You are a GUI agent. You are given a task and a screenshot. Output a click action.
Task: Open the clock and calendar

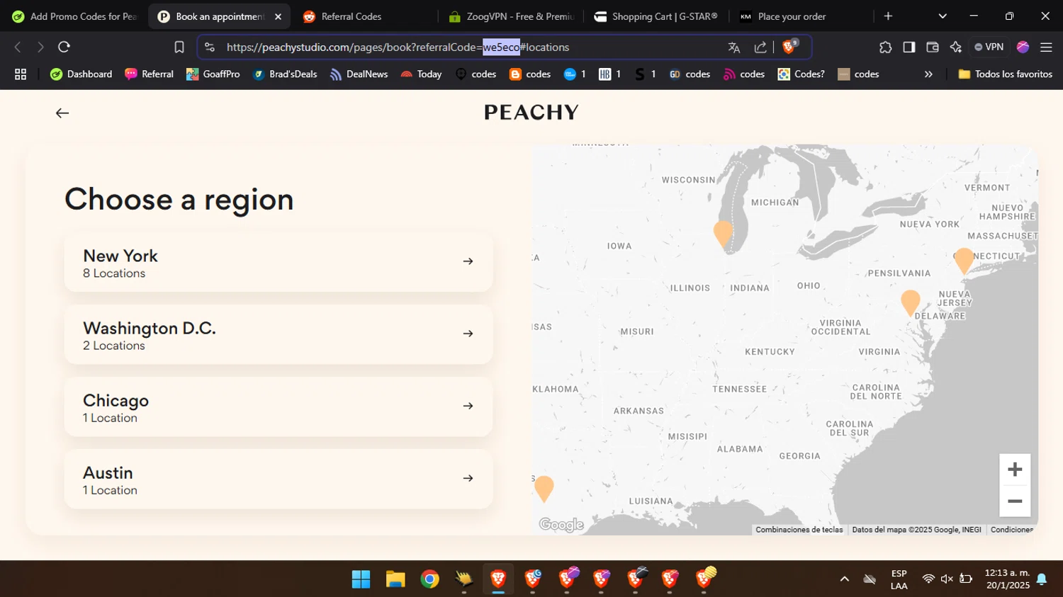[x=1007, y=579]
